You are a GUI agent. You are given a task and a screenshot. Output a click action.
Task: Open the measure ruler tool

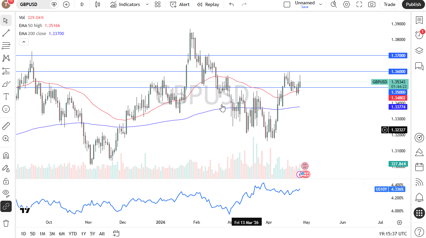pyautogui.click(x=6, y=126)
